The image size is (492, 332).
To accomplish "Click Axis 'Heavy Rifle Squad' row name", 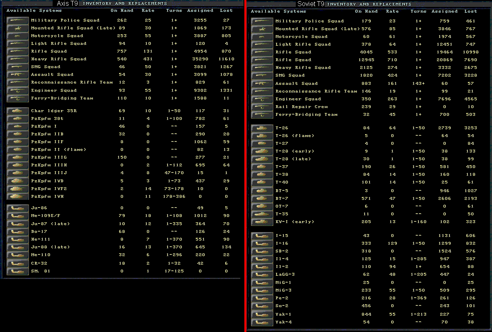I will (x=59, y=59).
